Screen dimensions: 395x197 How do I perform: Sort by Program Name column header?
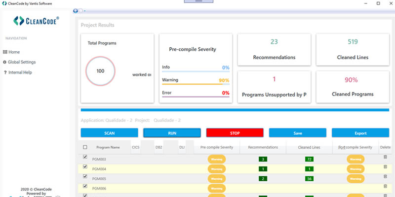tap(108, 147)
